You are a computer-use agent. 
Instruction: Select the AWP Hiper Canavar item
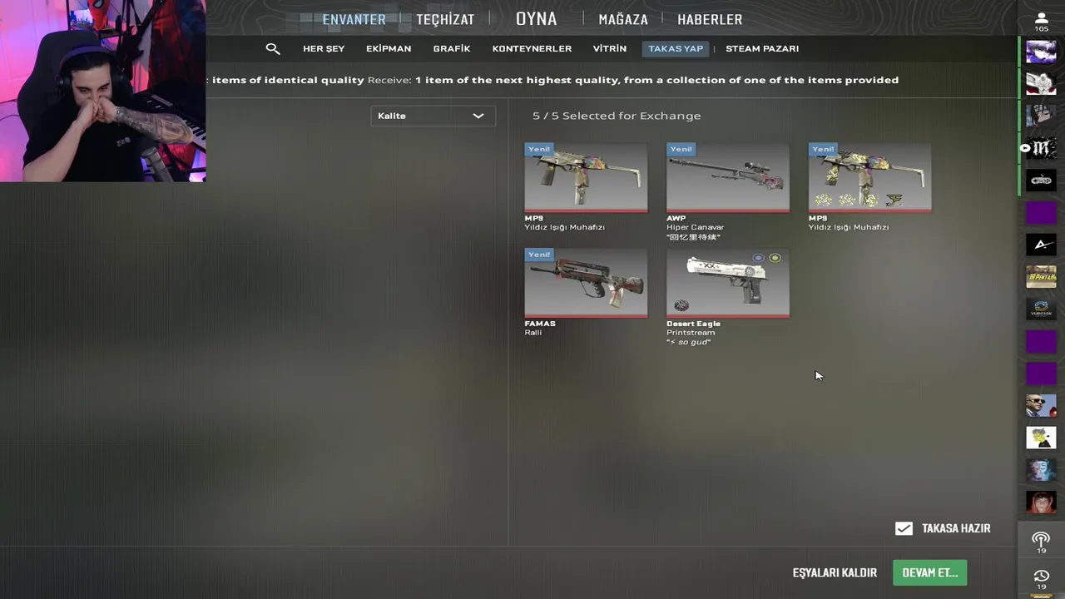tap(728, 177)
